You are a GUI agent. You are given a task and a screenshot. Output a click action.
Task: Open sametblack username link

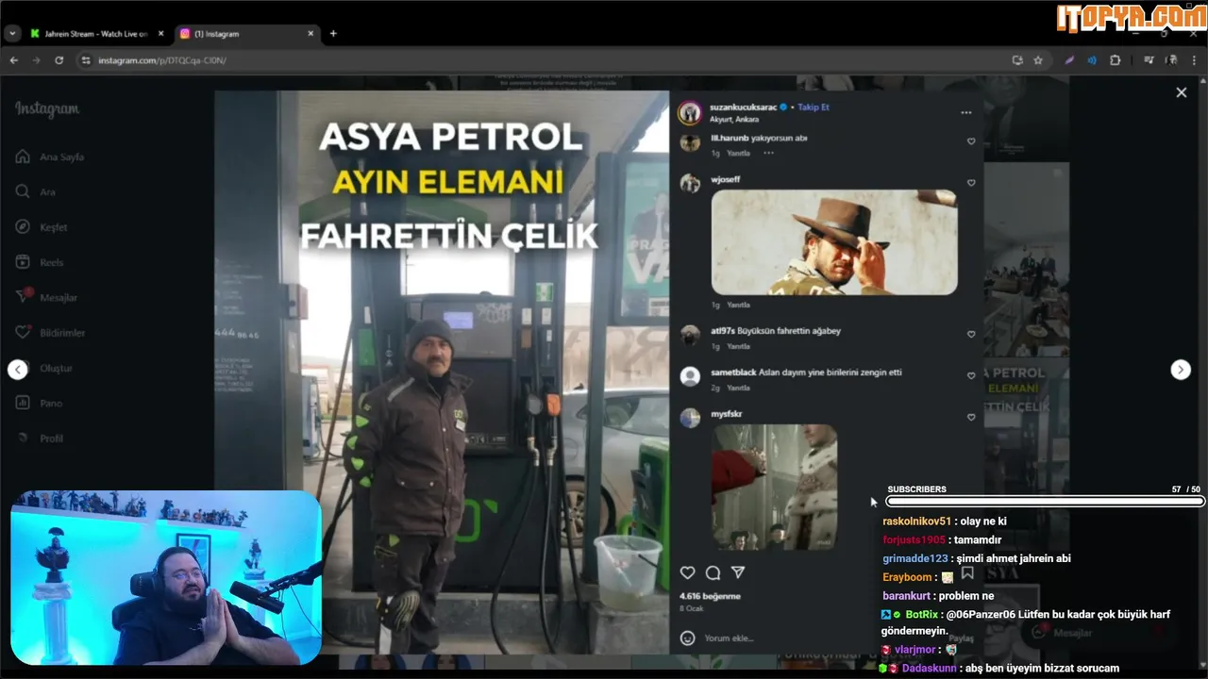tap(733, 373)
